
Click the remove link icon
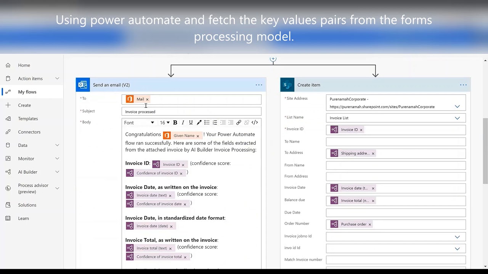tap(247, 123)
